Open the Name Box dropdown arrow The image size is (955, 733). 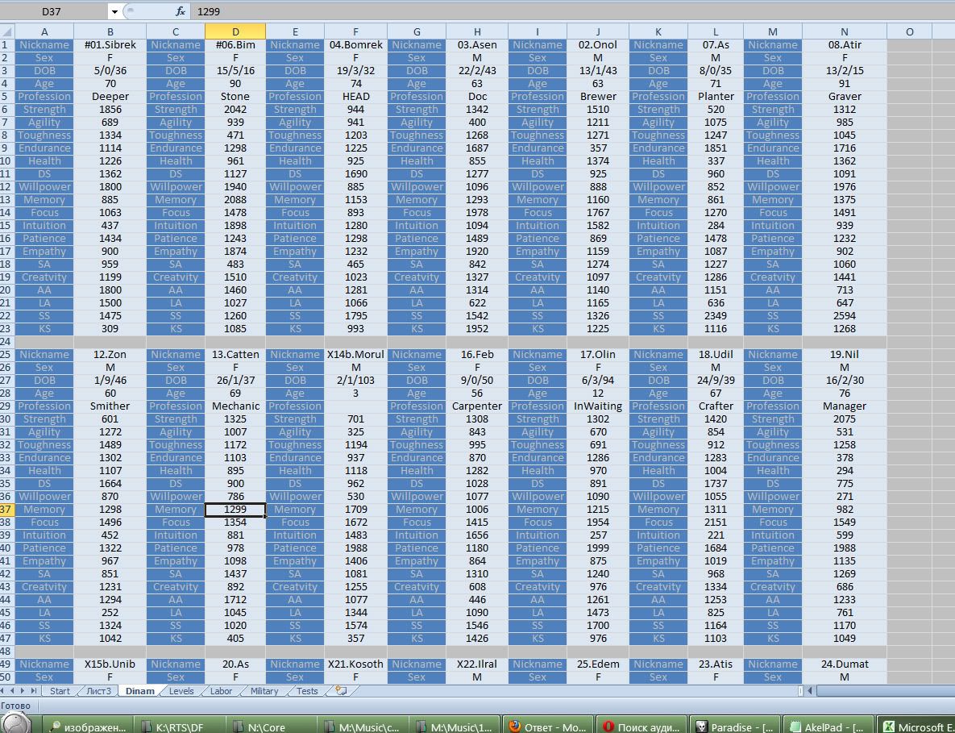[114, 11]
